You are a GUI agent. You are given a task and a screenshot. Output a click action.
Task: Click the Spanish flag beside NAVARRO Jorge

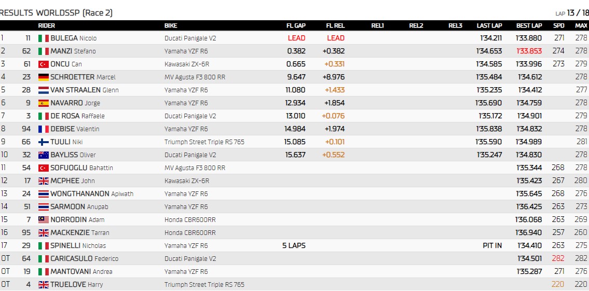click(x=43, y=103)
